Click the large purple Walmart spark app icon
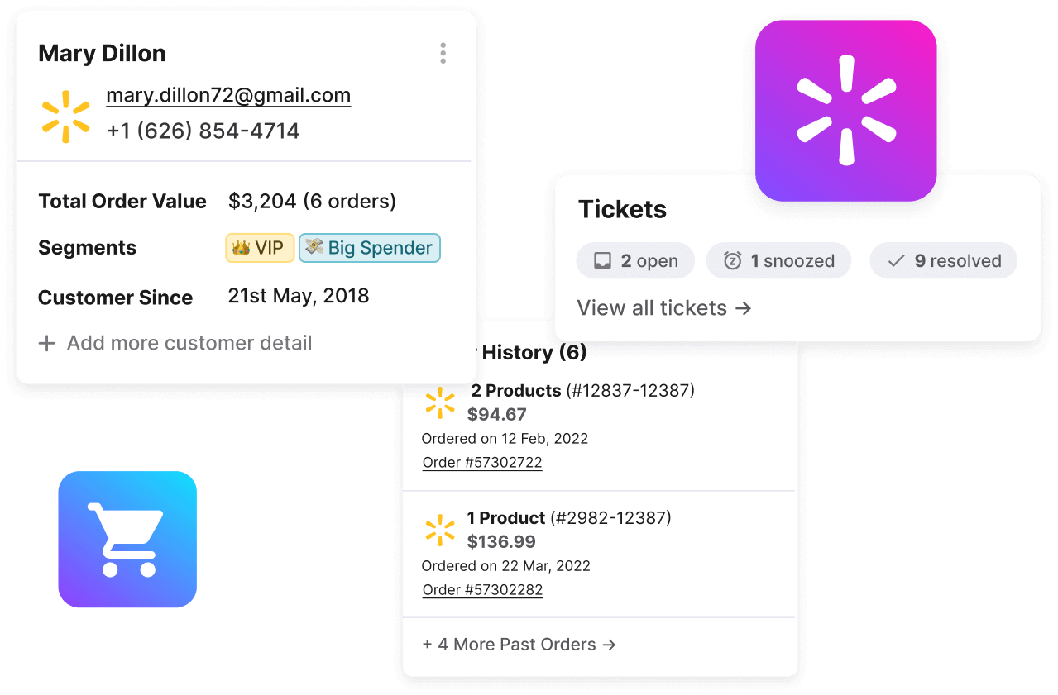Image resolution: width=1058 pixels, height=695 pixels. coord(845,111)
